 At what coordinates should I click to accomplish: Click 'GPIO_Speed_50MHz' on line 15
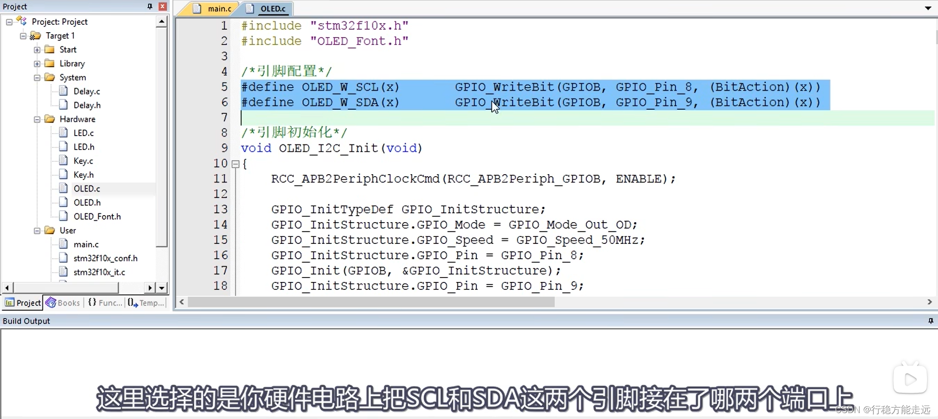[577, 240]
